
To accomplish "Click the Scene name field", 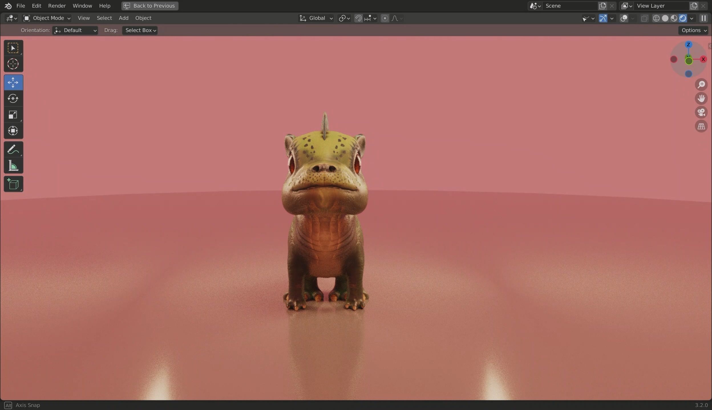I will click(x=569, y=6).
